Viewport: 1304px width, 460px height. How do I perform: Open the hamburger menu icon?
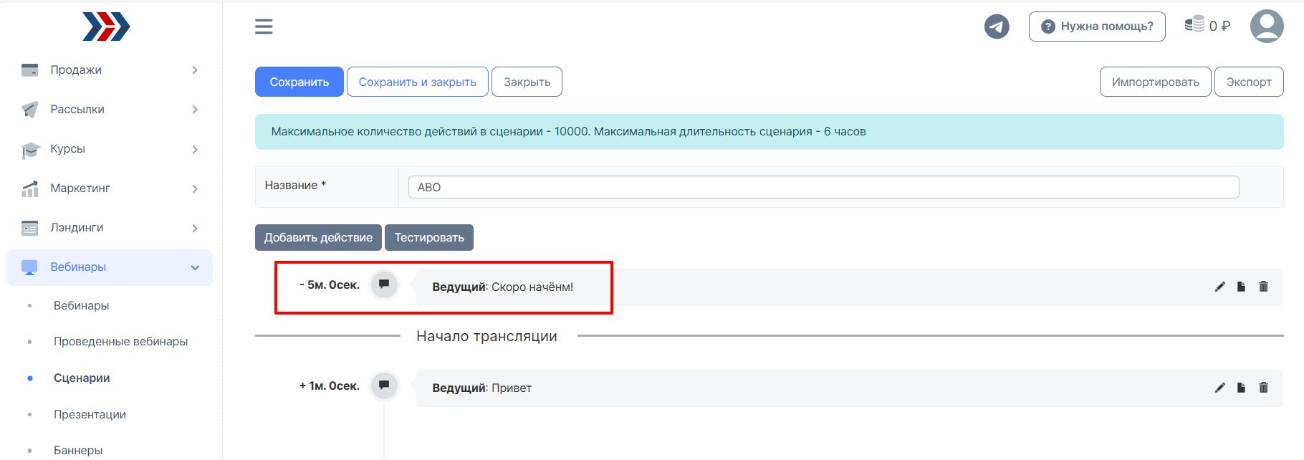pyautogui.click(x=264, y=27)
